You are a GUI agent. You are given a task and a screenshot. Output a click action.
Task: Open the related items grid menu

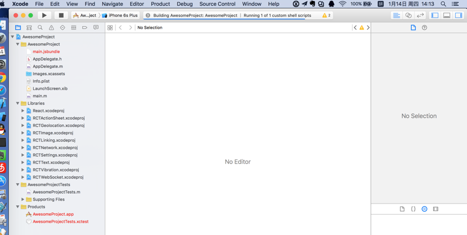coord(110,27)
